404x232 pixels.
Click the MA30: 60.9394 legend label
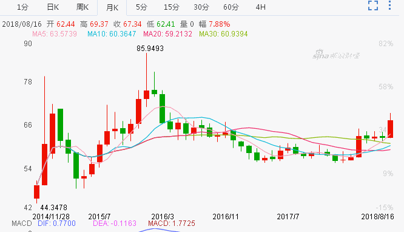coord(223,34)
